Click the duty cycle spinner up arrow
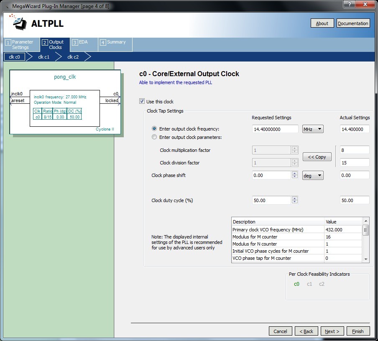The width and height of the screenshot is (378, 341). coord(294,198)
